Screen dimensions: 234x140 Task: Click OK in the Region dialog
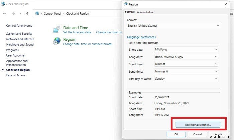tap(176, 134)
